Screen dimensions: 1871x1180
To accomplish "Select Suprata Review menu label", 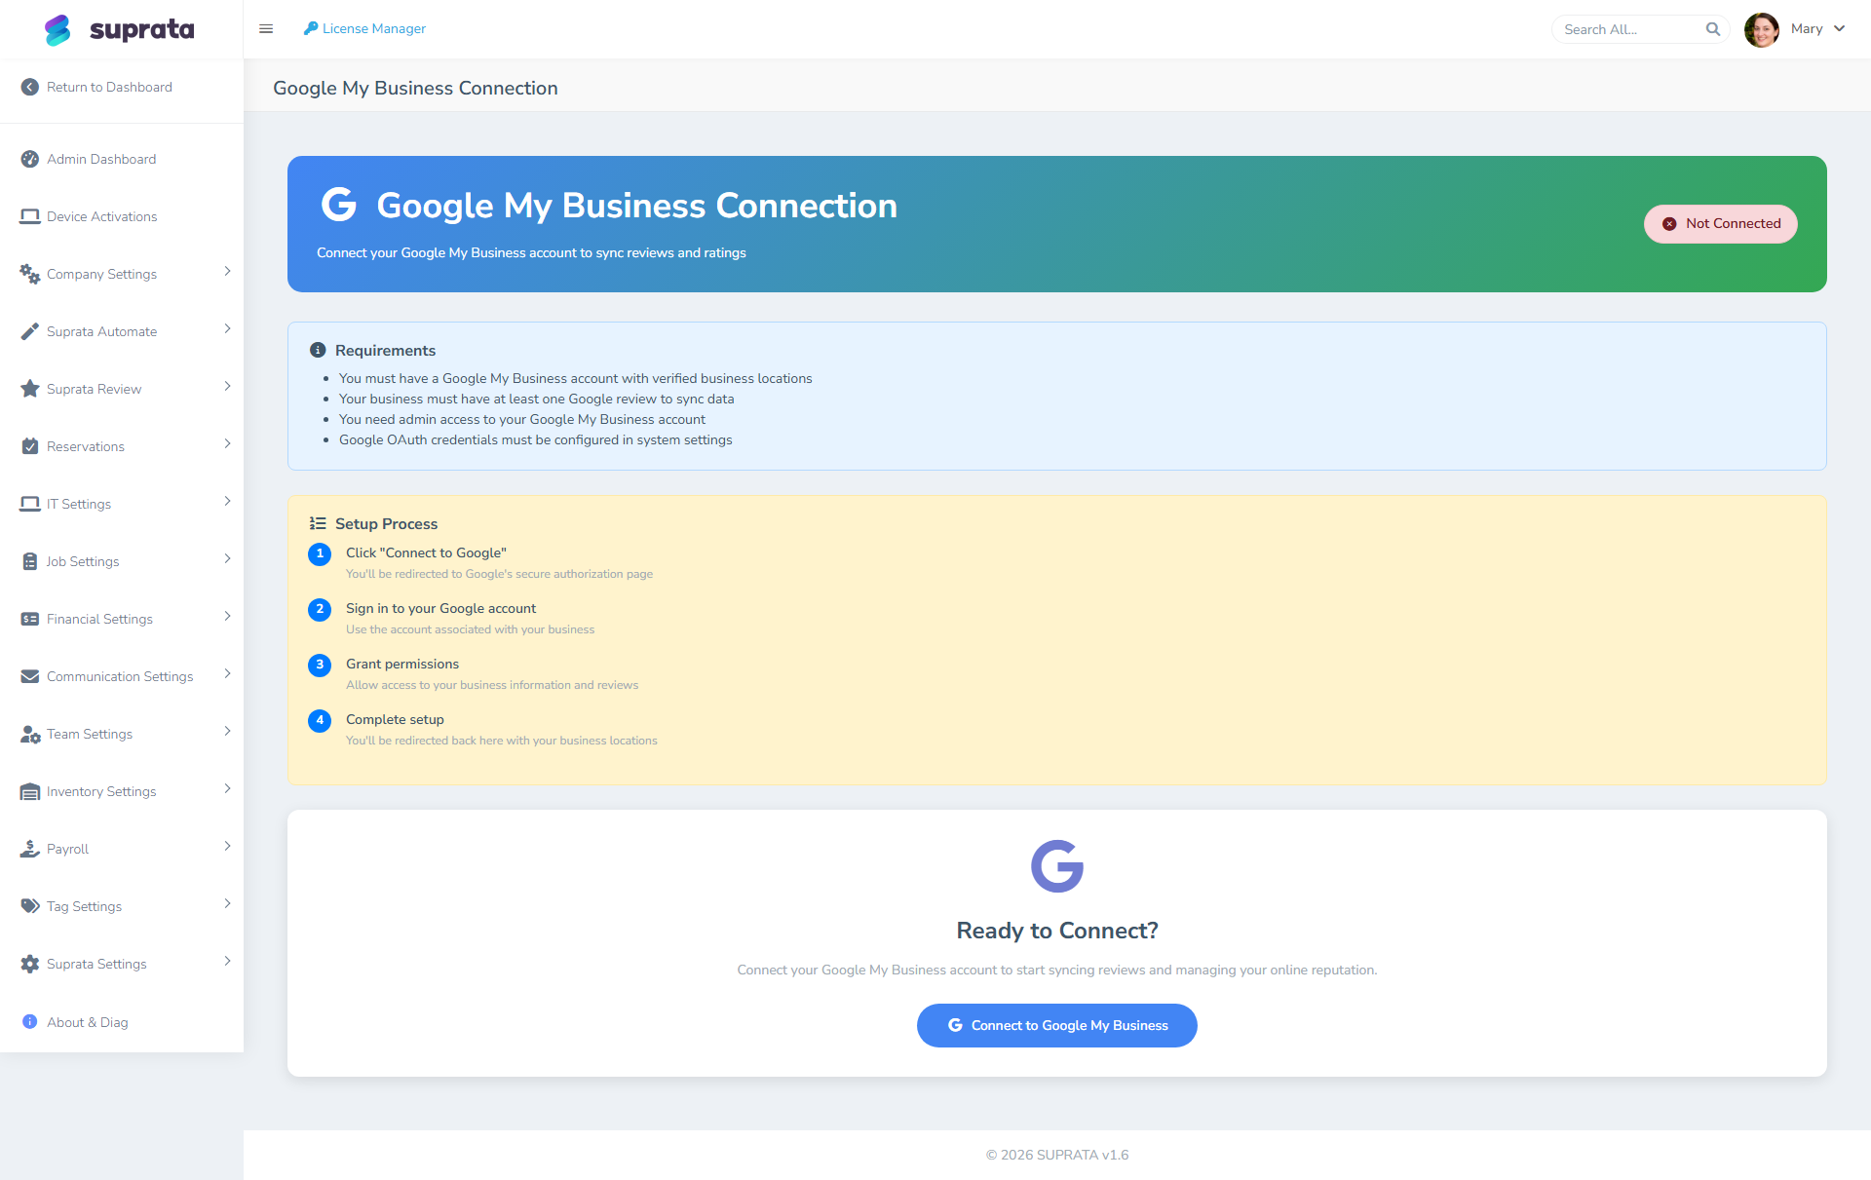I will [x=94, y=389].
